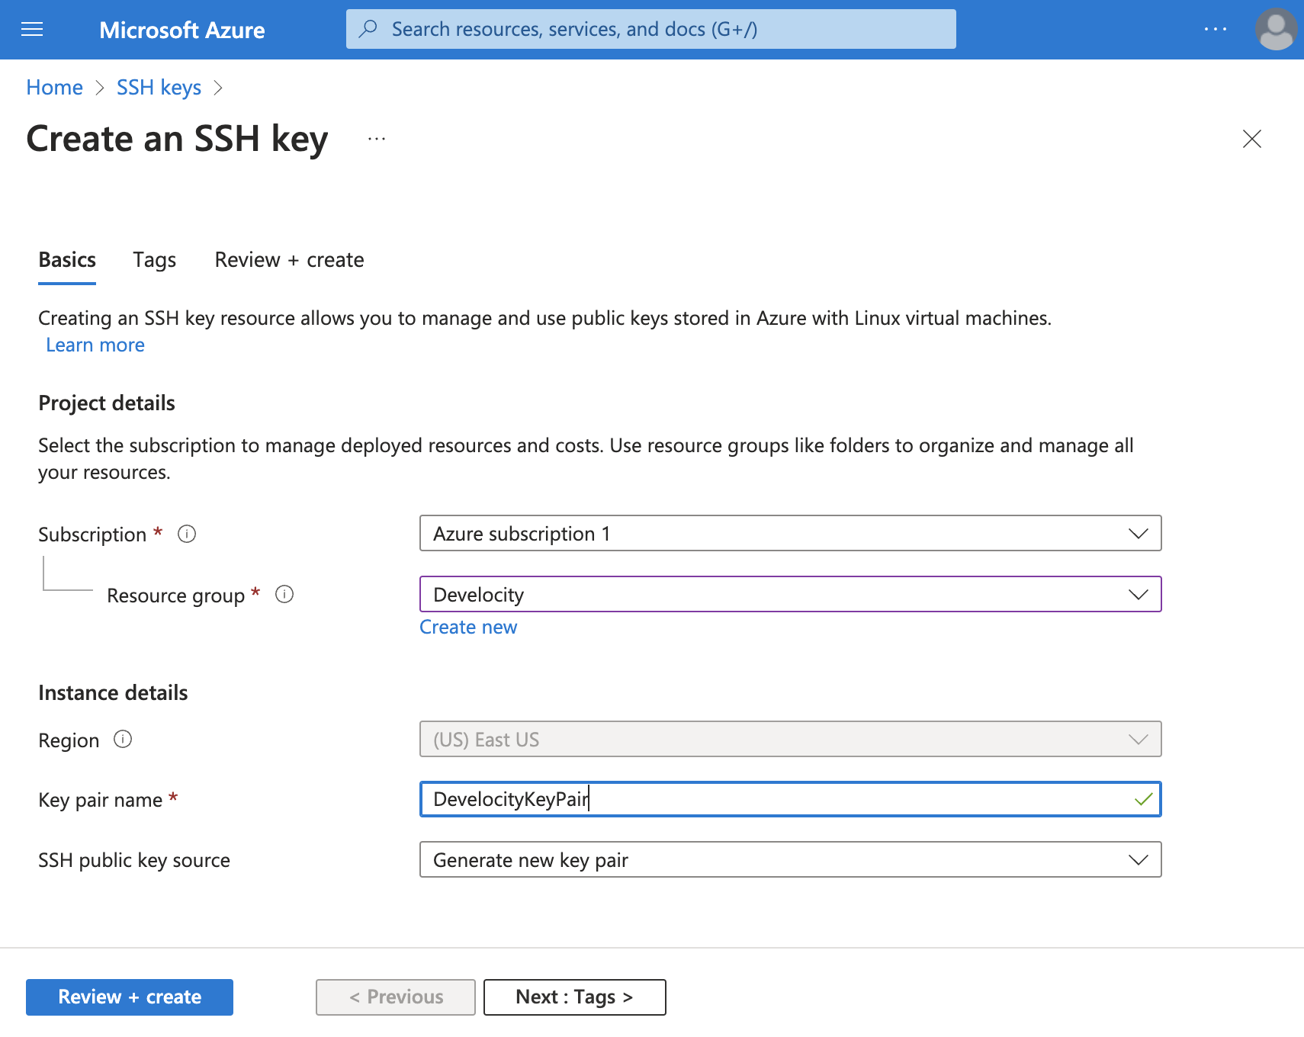Open the Review + create tab
The height and width of the screenshot is (1037, 1304).
(288, 259)
